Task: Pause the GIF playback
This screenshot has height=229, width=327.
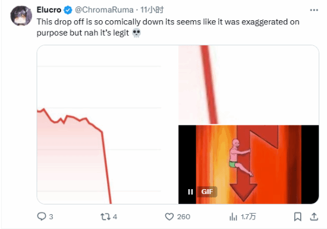Action: 190,192
